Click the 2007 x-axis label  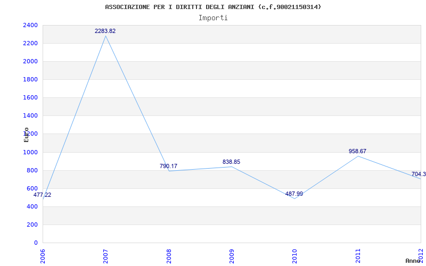(105, 256)
